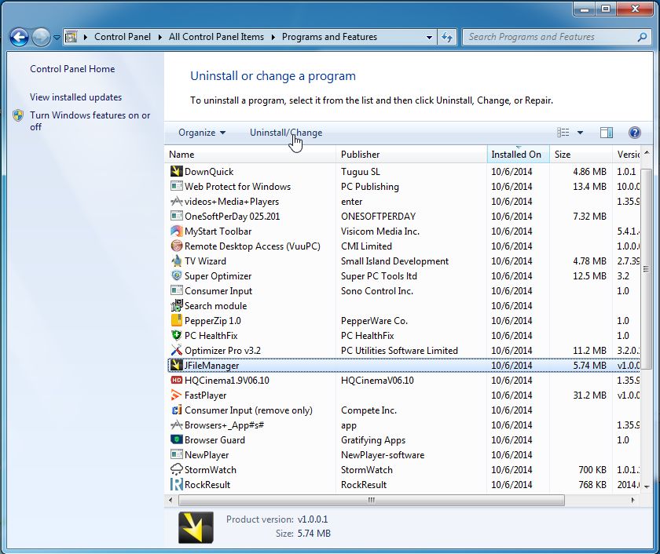Image resolution: width=660 pixels, height=554 pixels.
Task: Open the view options dropdown arrow
Action: tap(580, 133)
